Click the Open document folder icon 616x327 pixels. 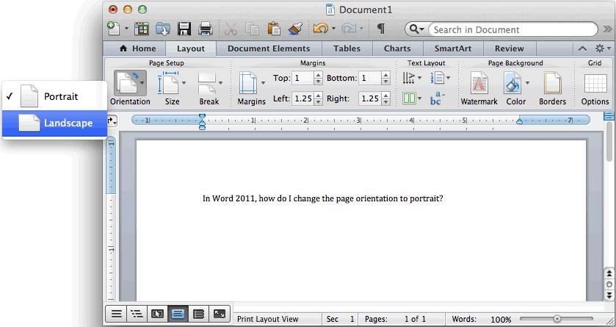coord(163,29)
